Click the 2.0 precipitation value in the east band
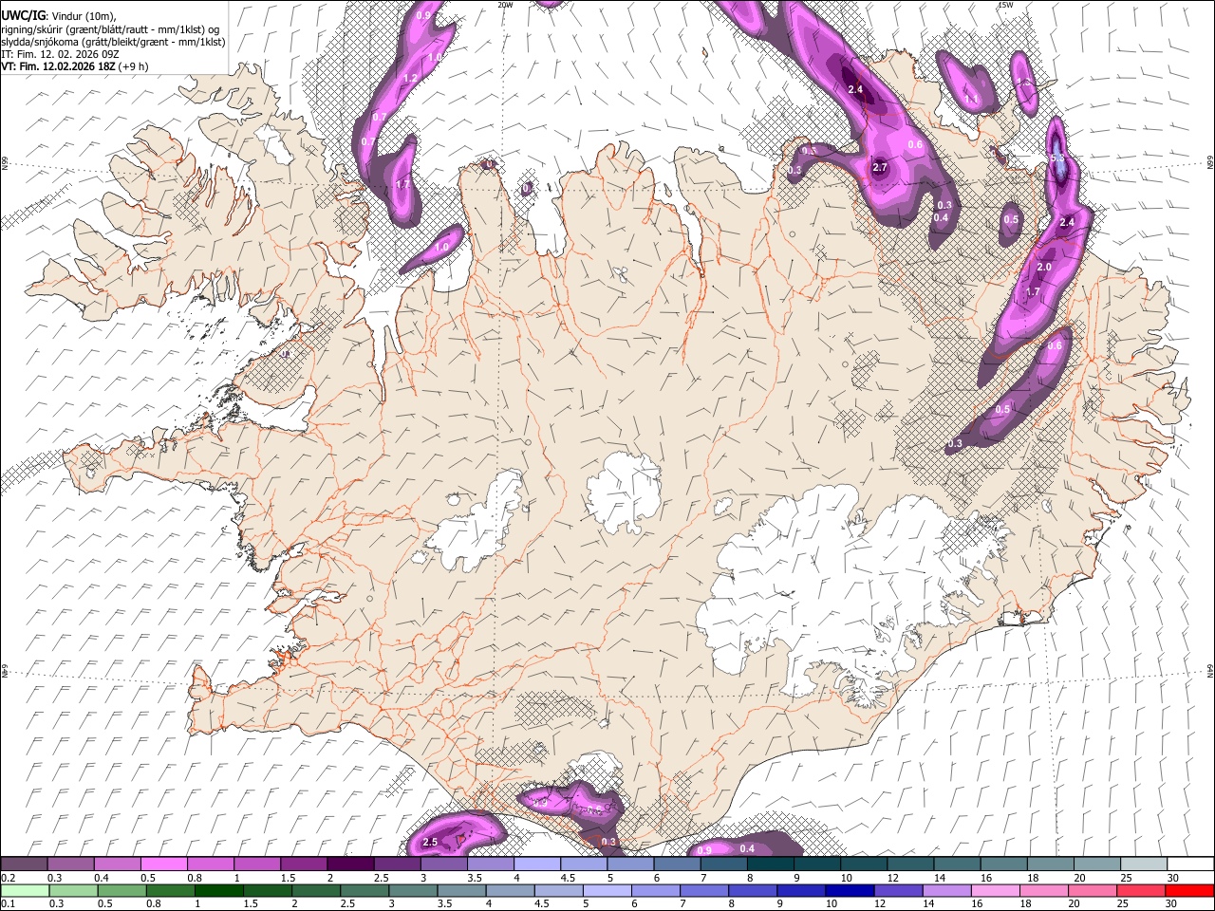 coord(1044,268)
